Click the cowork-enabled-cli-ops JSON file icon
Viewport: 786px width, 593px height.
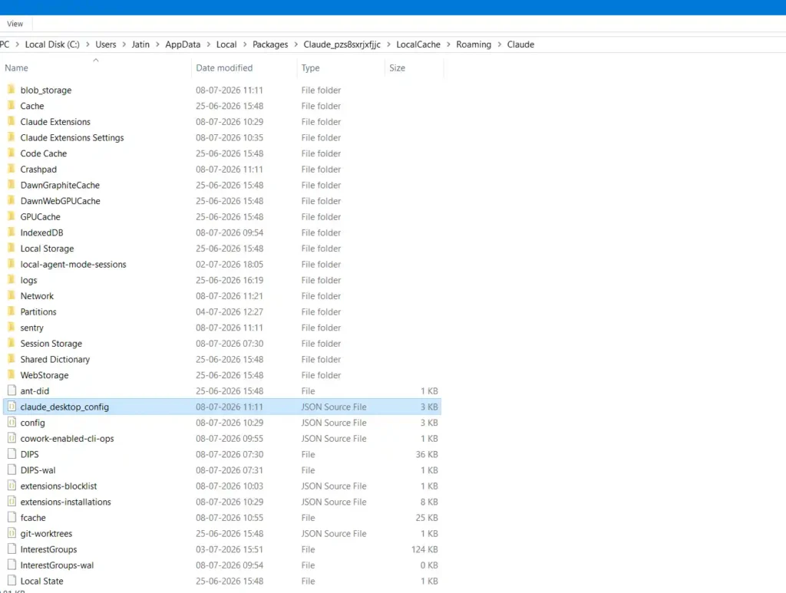tap(12, 438)
